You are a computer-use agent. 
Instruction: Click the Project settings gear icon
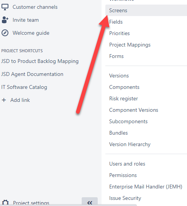[x=5, y=203]
